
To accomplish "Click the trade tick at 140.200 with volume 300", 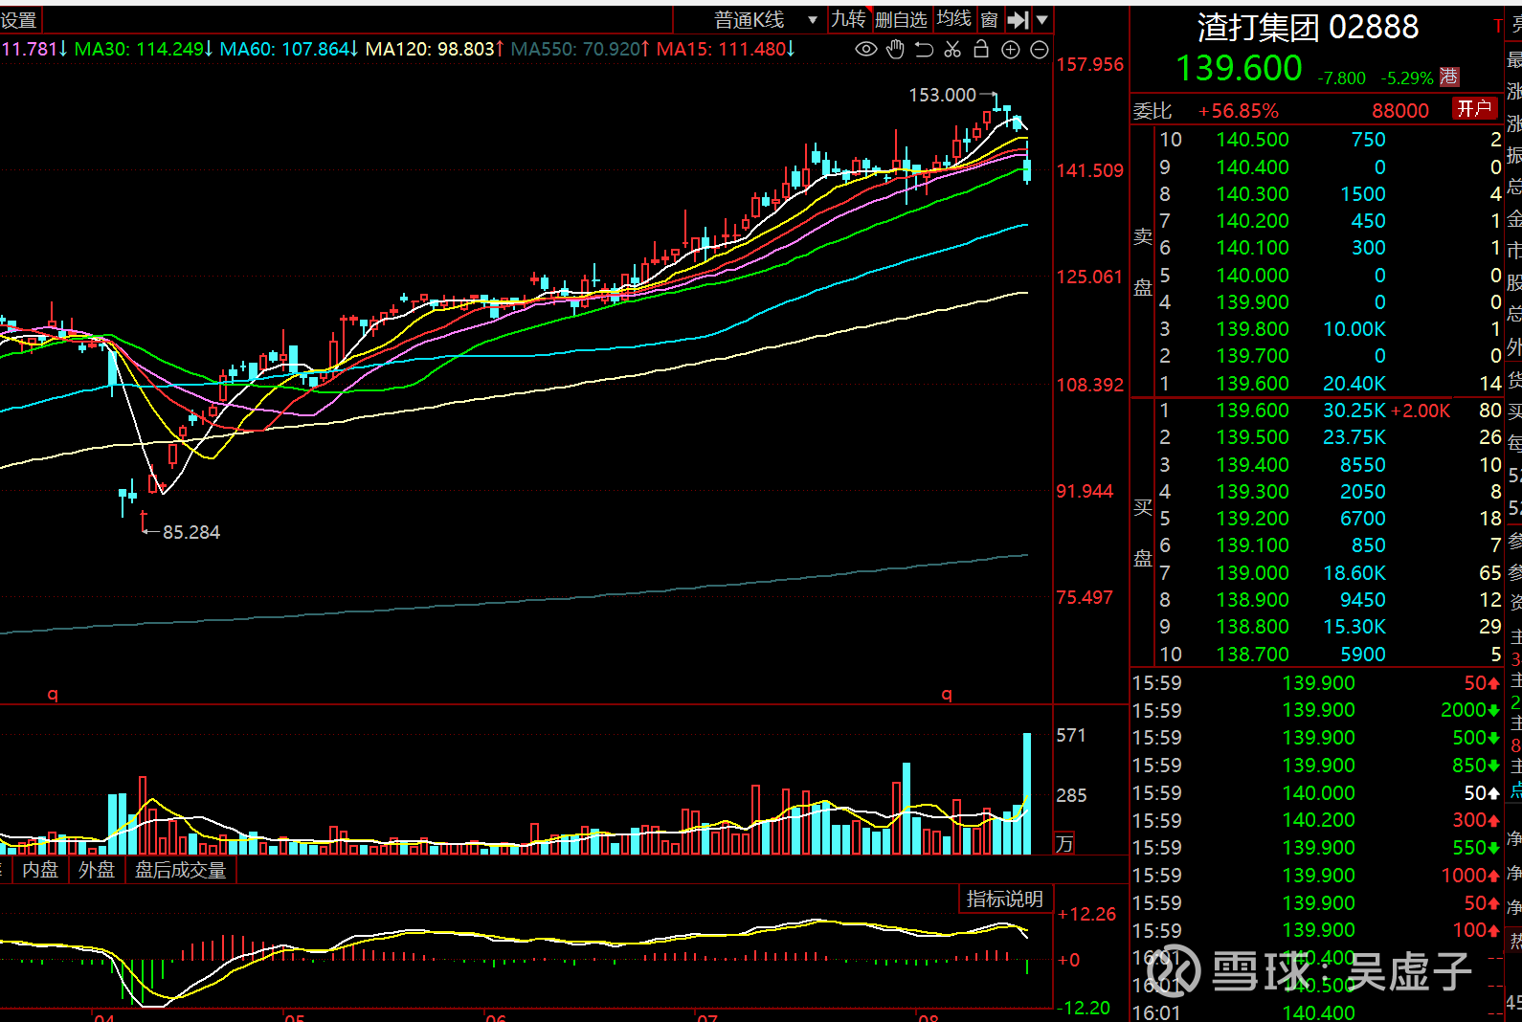I will [1317, 820].
